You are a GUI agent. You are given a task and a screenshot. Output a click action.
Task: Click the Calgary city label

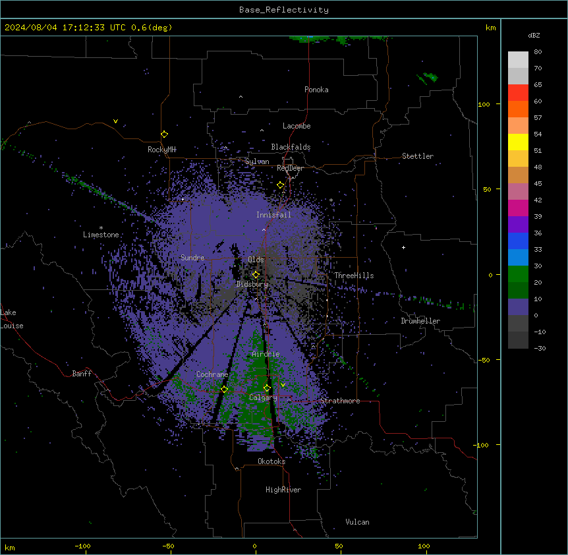(263, 397)
